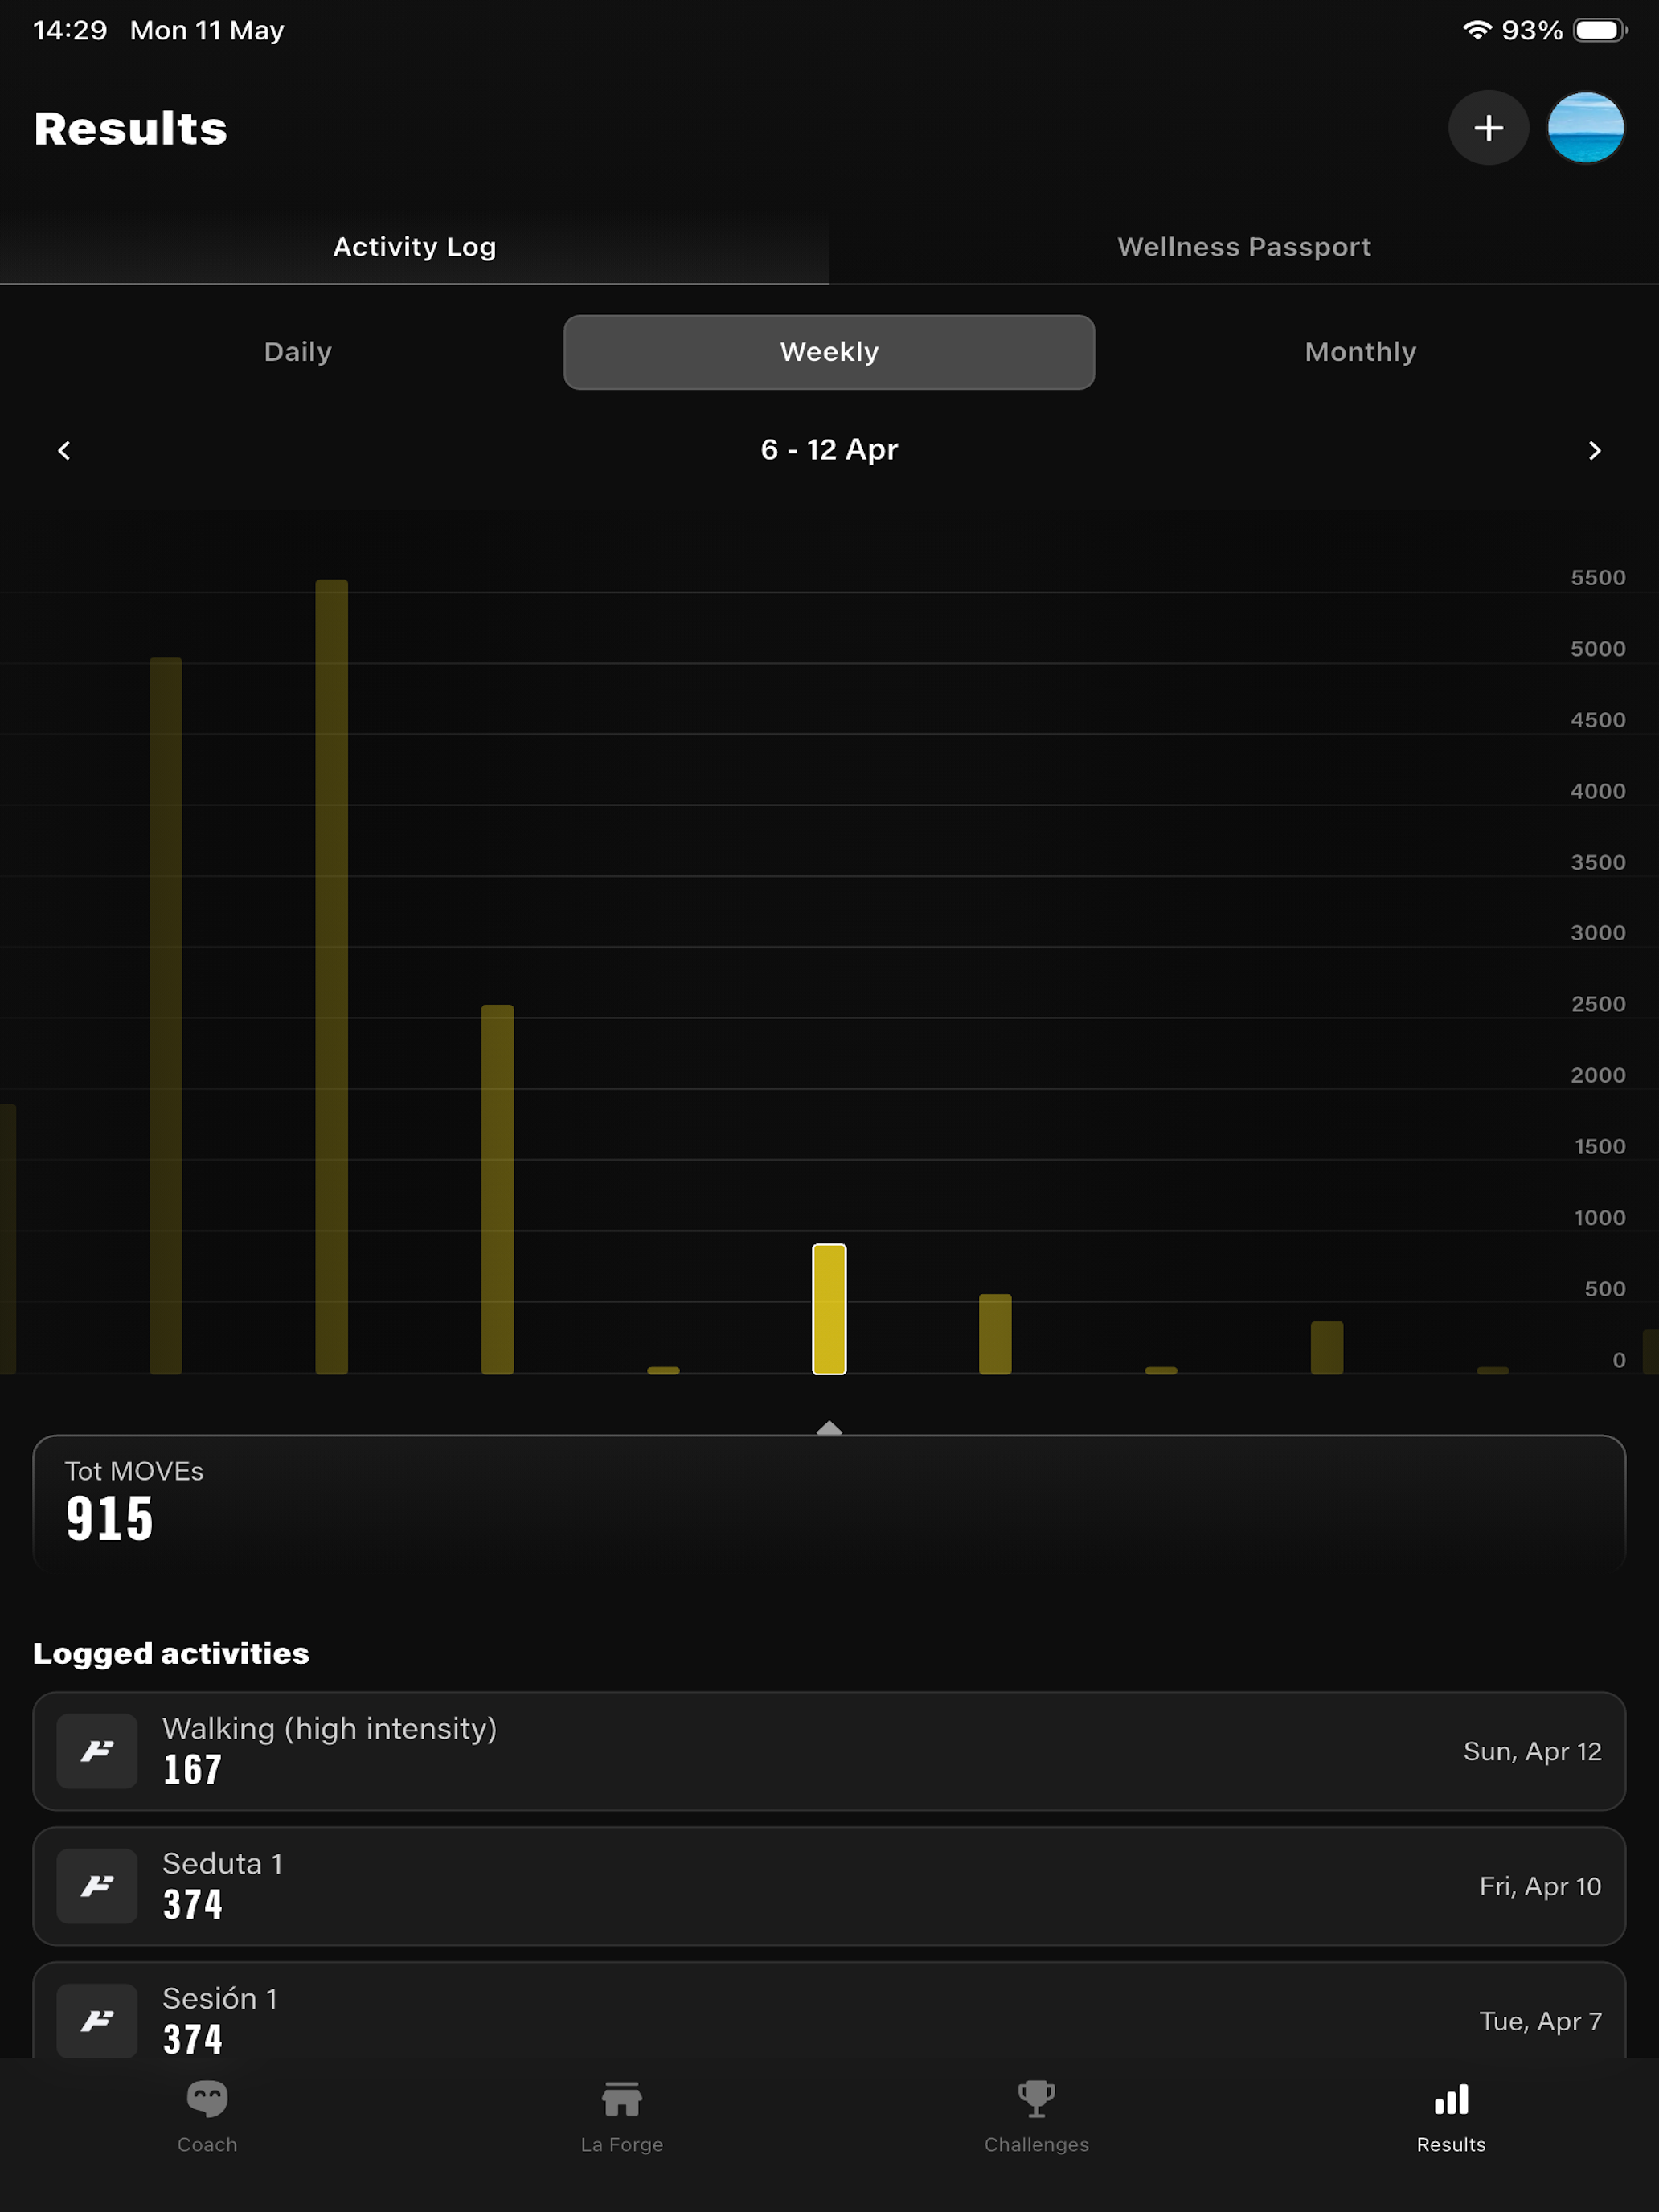1659x2212 pixels.
Task: Tap the Seduta 1 activity icon
Action: click(97, 1886)
